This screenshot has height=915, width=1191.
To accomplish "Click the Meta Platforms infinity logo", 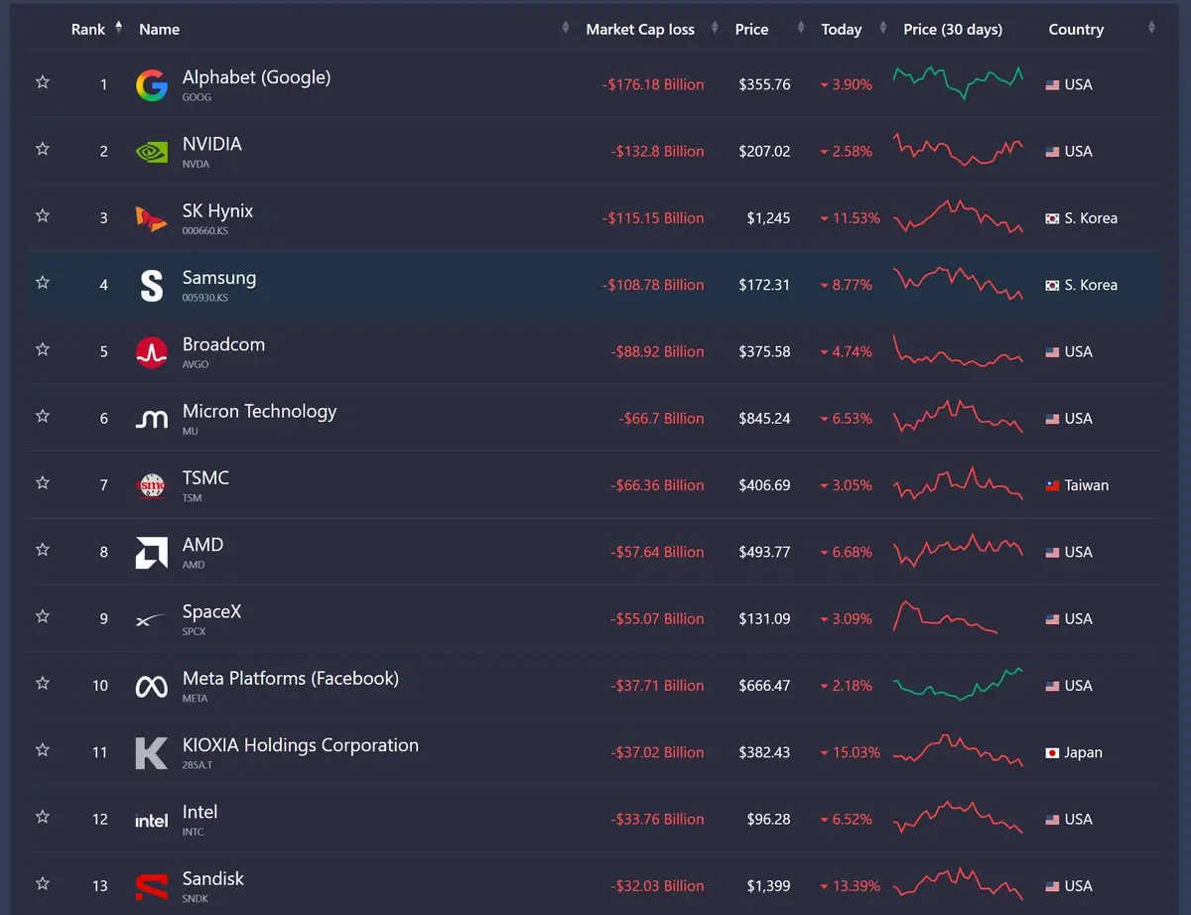I will pos(152,686).
